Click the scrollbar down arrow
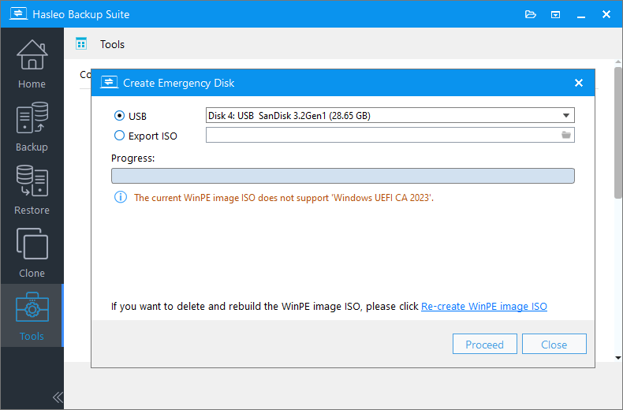The height and width of the screenshot is (410, 623). pyautogui.click(x=618, y=357)
